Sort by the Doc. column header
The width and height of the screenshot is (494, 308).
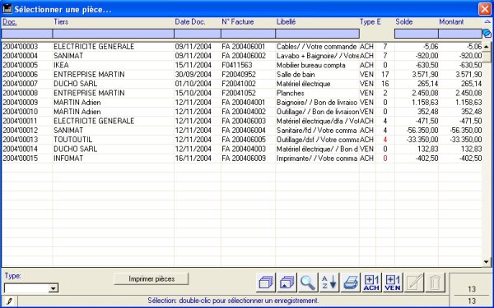coord(9,21)
